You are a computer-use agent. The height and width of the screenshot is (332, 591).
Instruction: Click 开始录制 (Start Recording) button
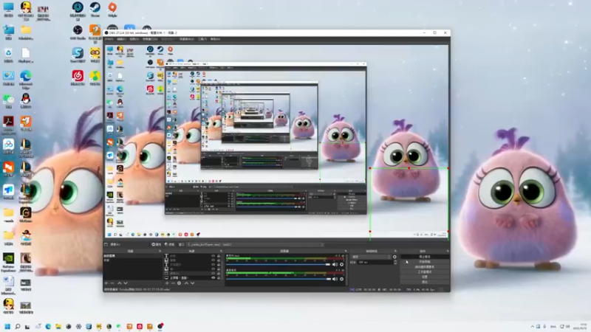pyautogui.click(x=425, y=262)
